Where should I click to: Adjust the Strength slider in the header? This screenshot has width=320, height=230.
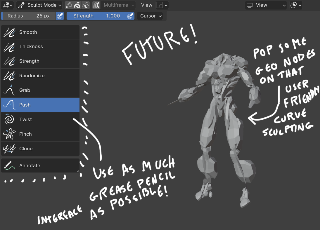[96, 16]
